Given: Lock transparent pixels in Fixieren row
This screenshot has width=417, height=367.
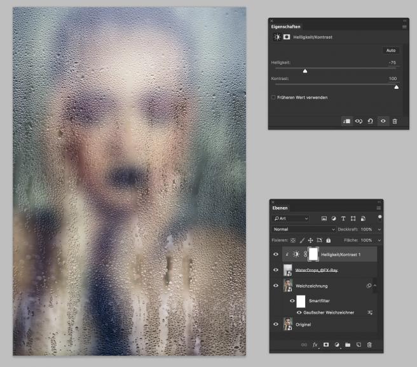Looking at the screenshot, I should [x=293, y=241].
